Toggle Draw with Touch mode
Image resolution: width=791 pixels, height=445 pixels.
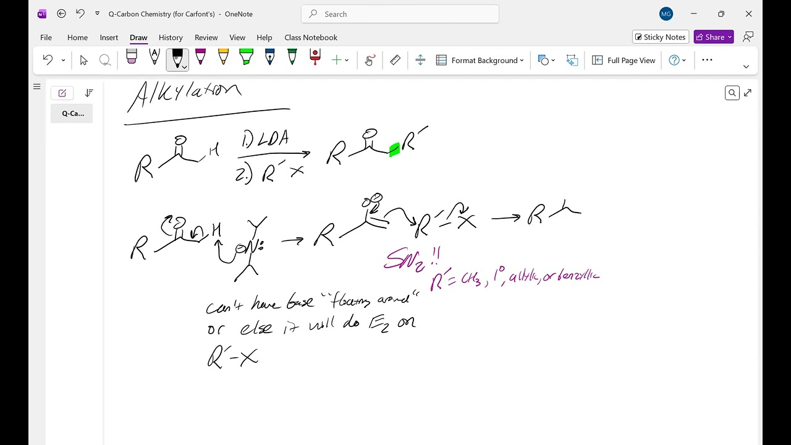pyautogui.click(x=370, y=60)
